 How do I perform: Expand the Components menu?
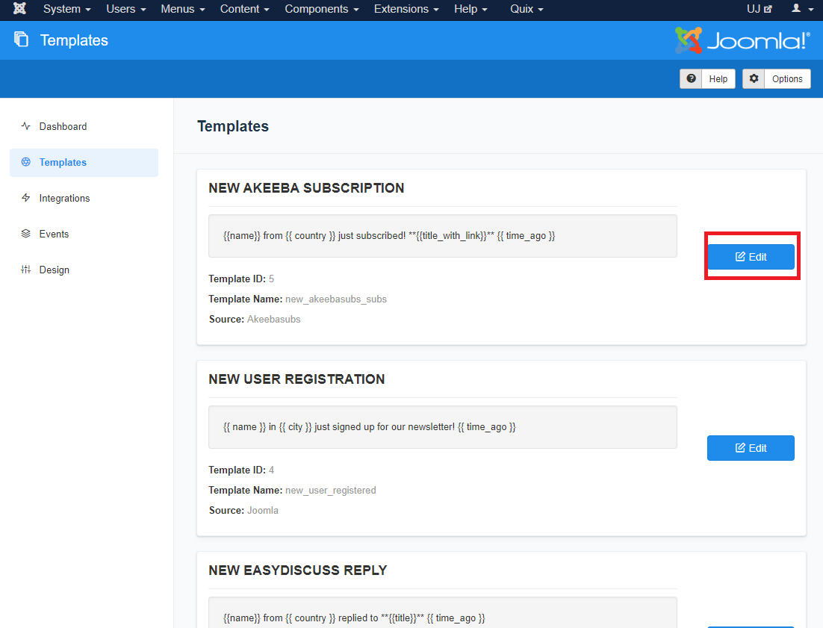pyautogui.click(x=322, y=9)
